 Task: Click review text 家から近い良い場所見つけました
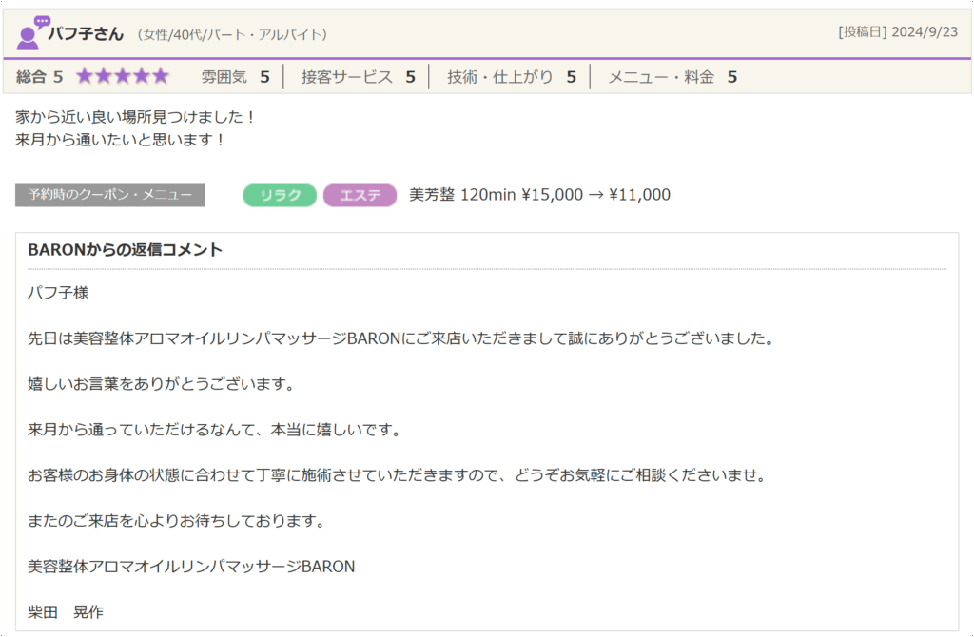pos(136,117)
